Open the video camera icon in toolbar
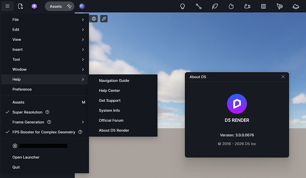Screen dimensions: 306x178 point(247,6)
